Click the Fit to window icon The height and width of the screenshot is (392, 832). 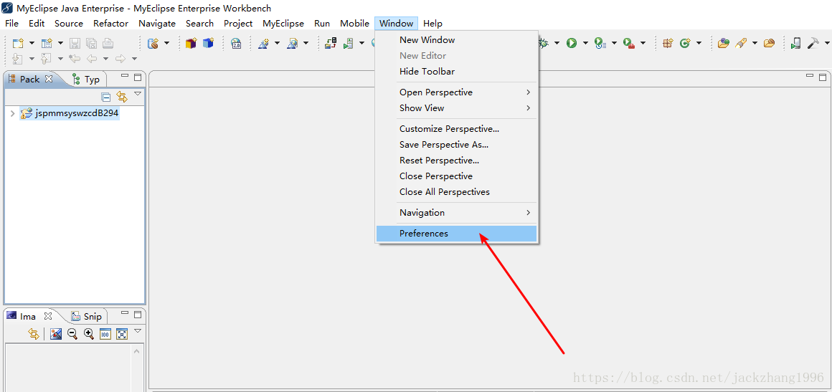[x=122, y=334]
